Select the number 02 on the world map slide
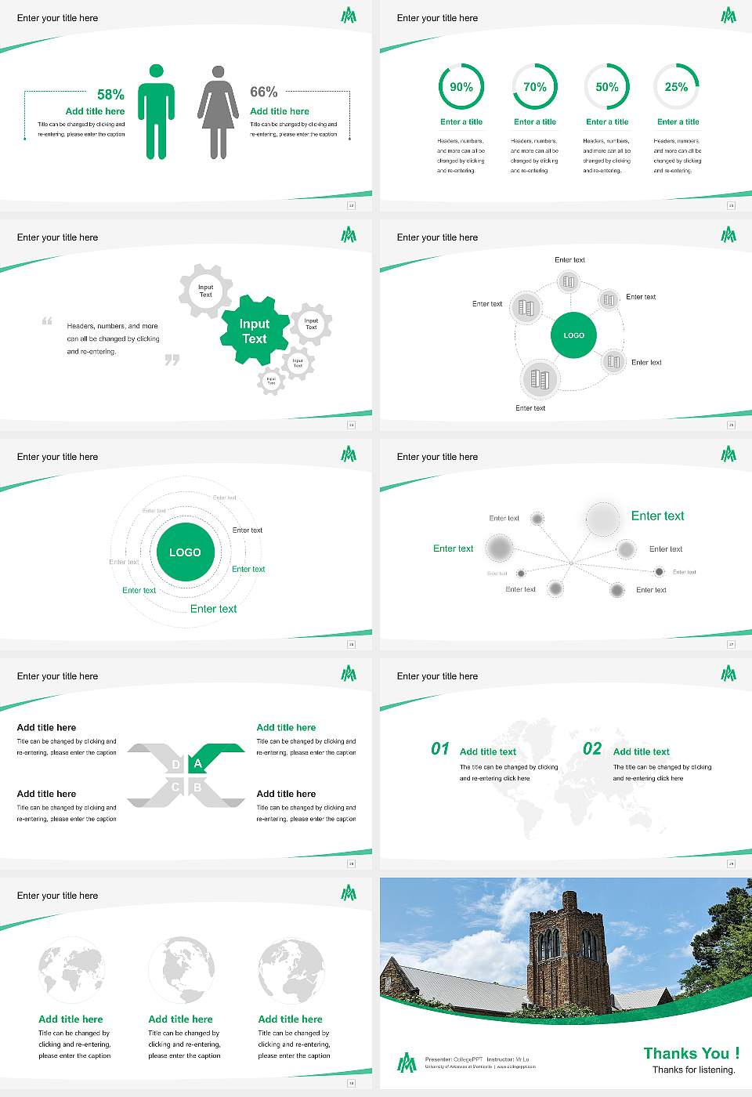The image size is (752, 1097). 592,748
